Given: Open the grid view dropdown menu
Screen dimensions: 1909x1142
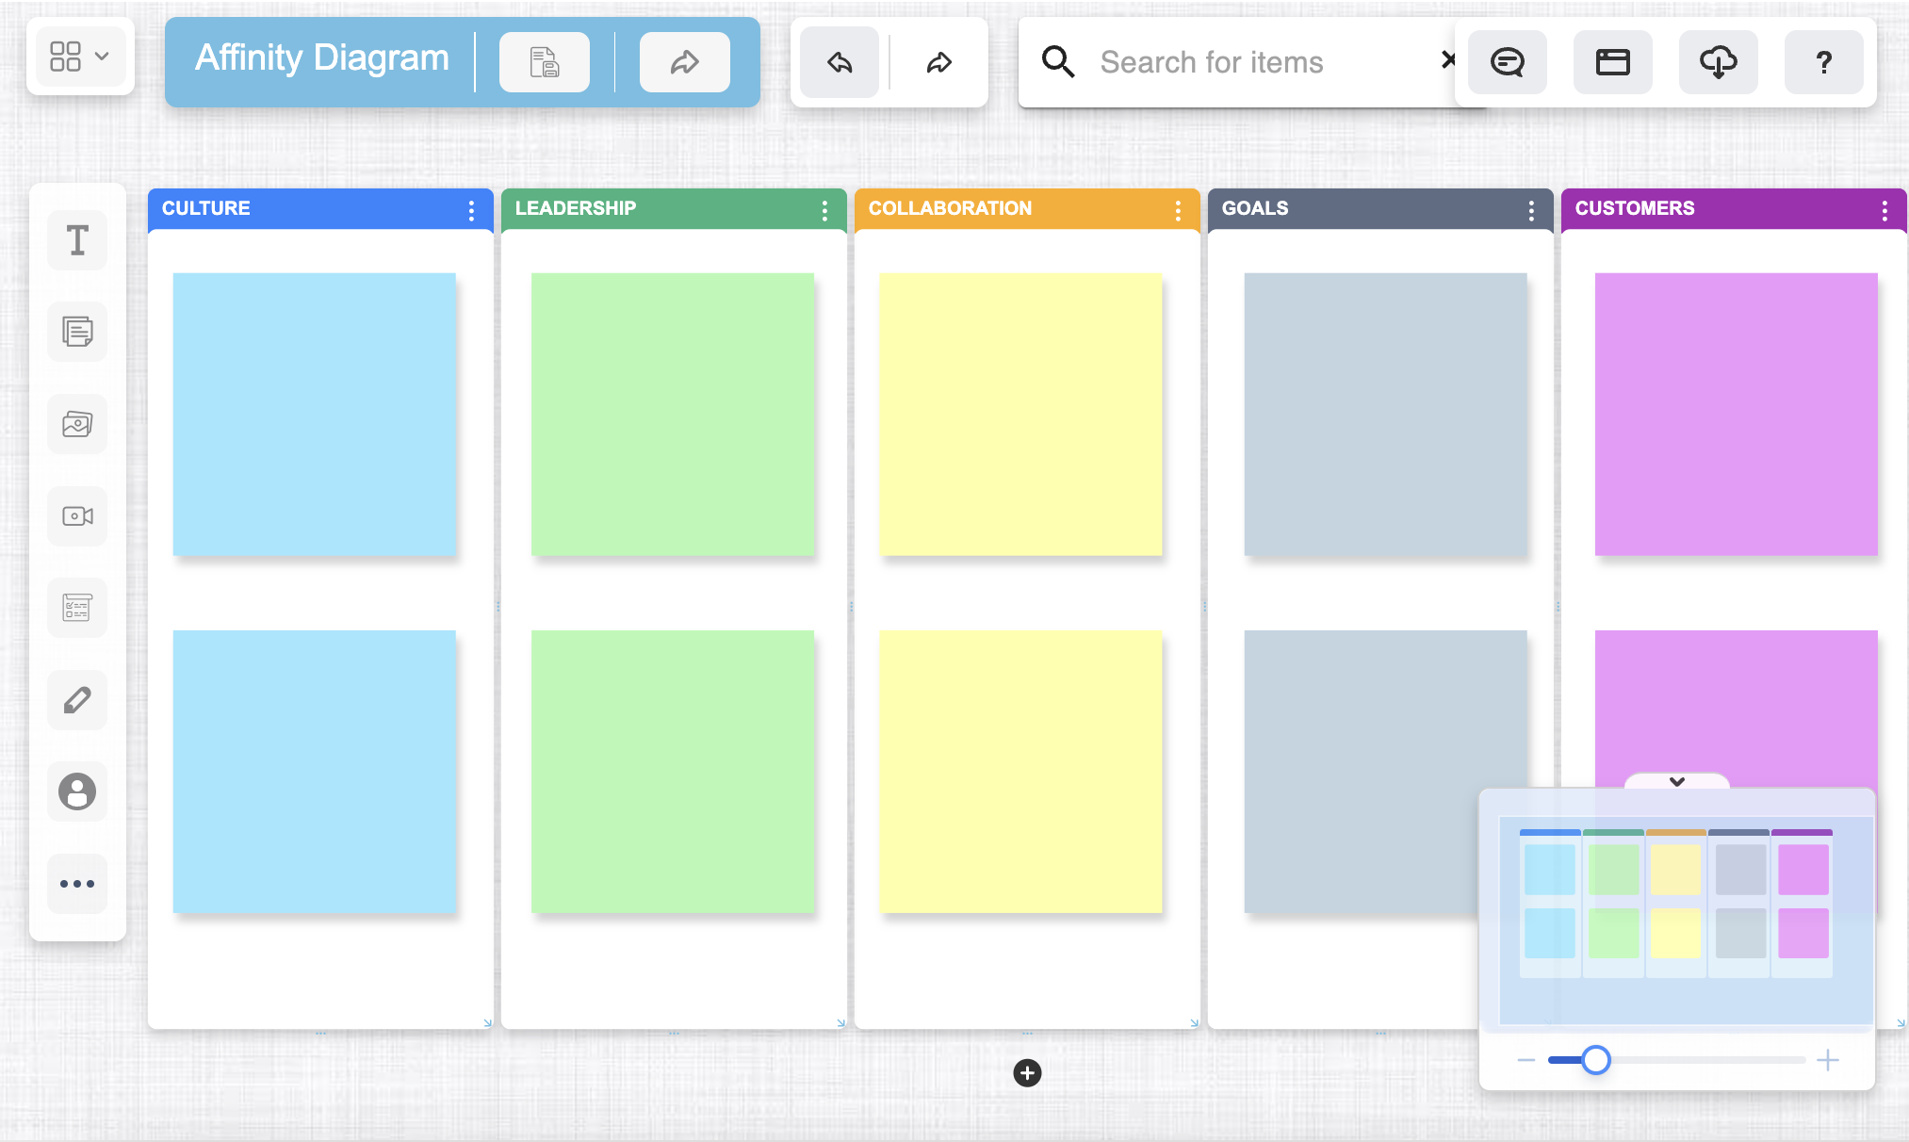Looking at the screenshot, I should [80, 57].
